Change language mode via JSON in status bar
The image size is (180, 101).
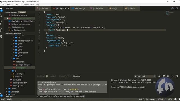(170, 99)
